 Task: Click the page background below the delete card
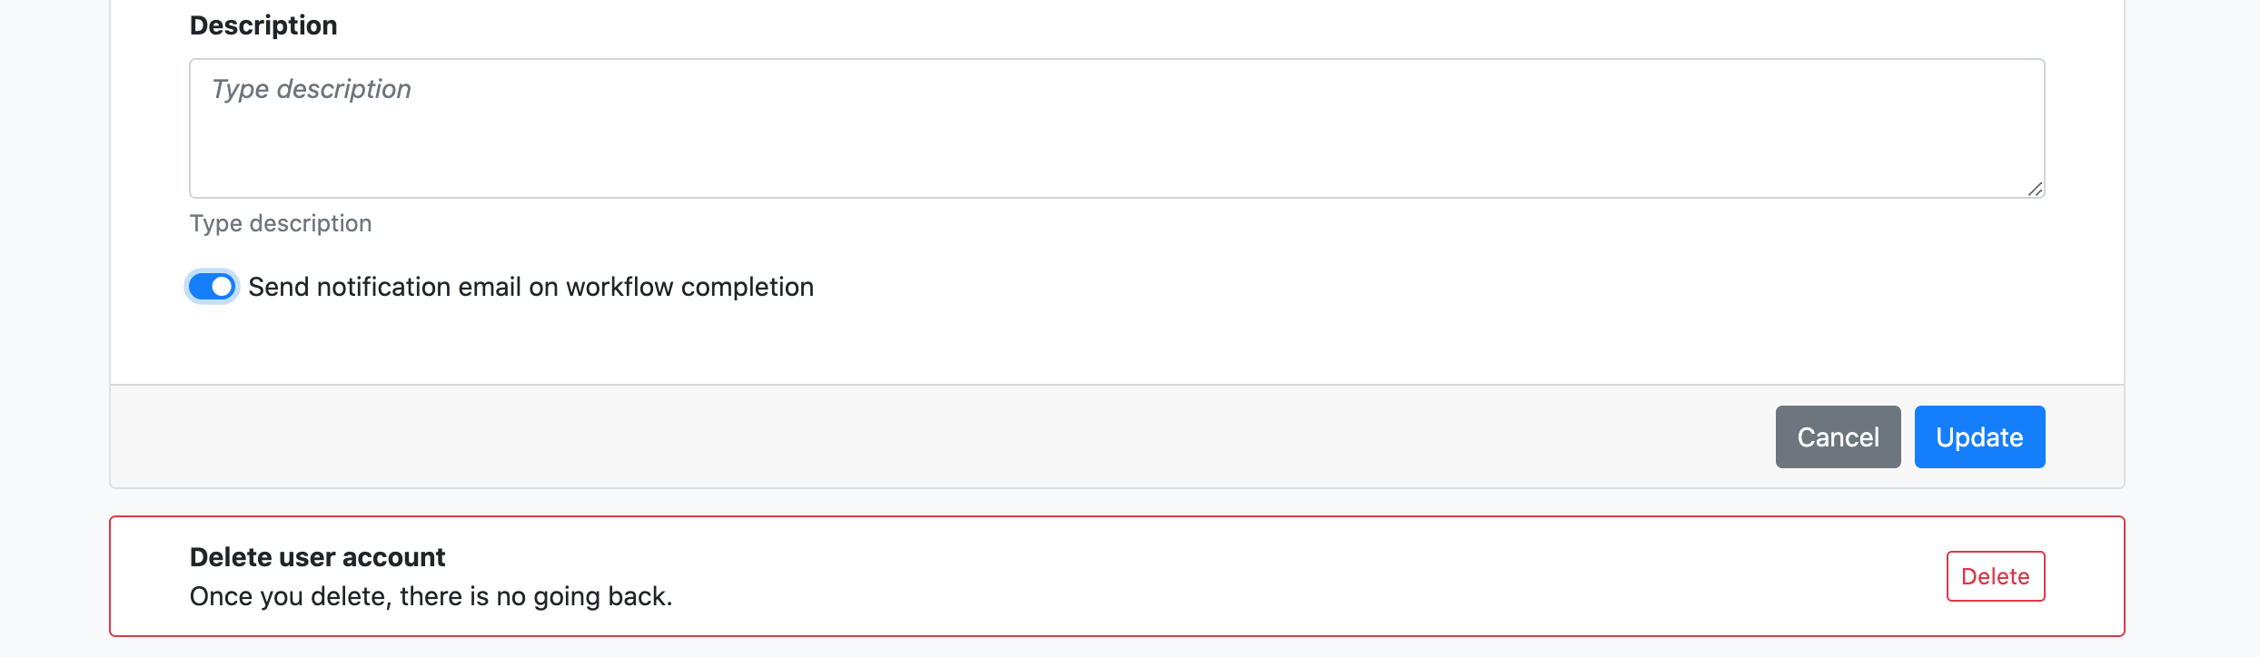point(1116,647)
